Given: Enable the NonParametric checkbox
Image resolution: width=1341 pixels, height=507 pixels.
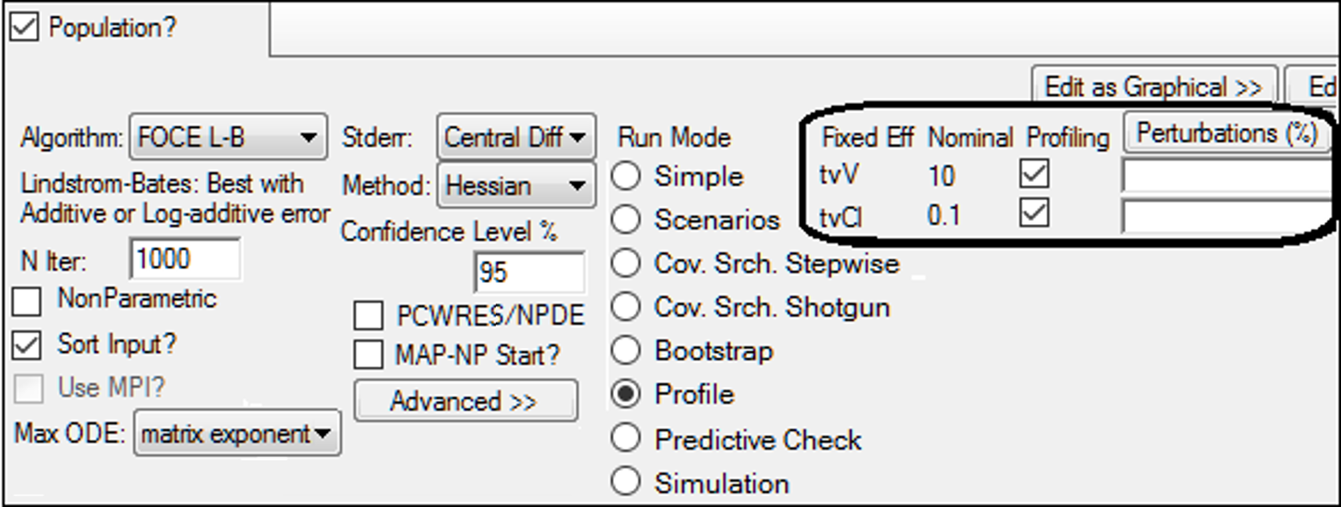Looking at the screenshot, I should click(27, 300).
